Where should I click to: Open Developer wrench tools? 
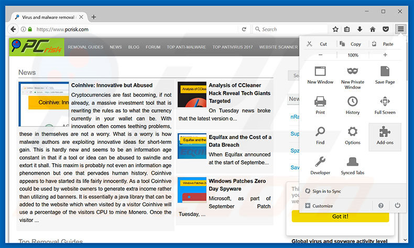[320, 166]
